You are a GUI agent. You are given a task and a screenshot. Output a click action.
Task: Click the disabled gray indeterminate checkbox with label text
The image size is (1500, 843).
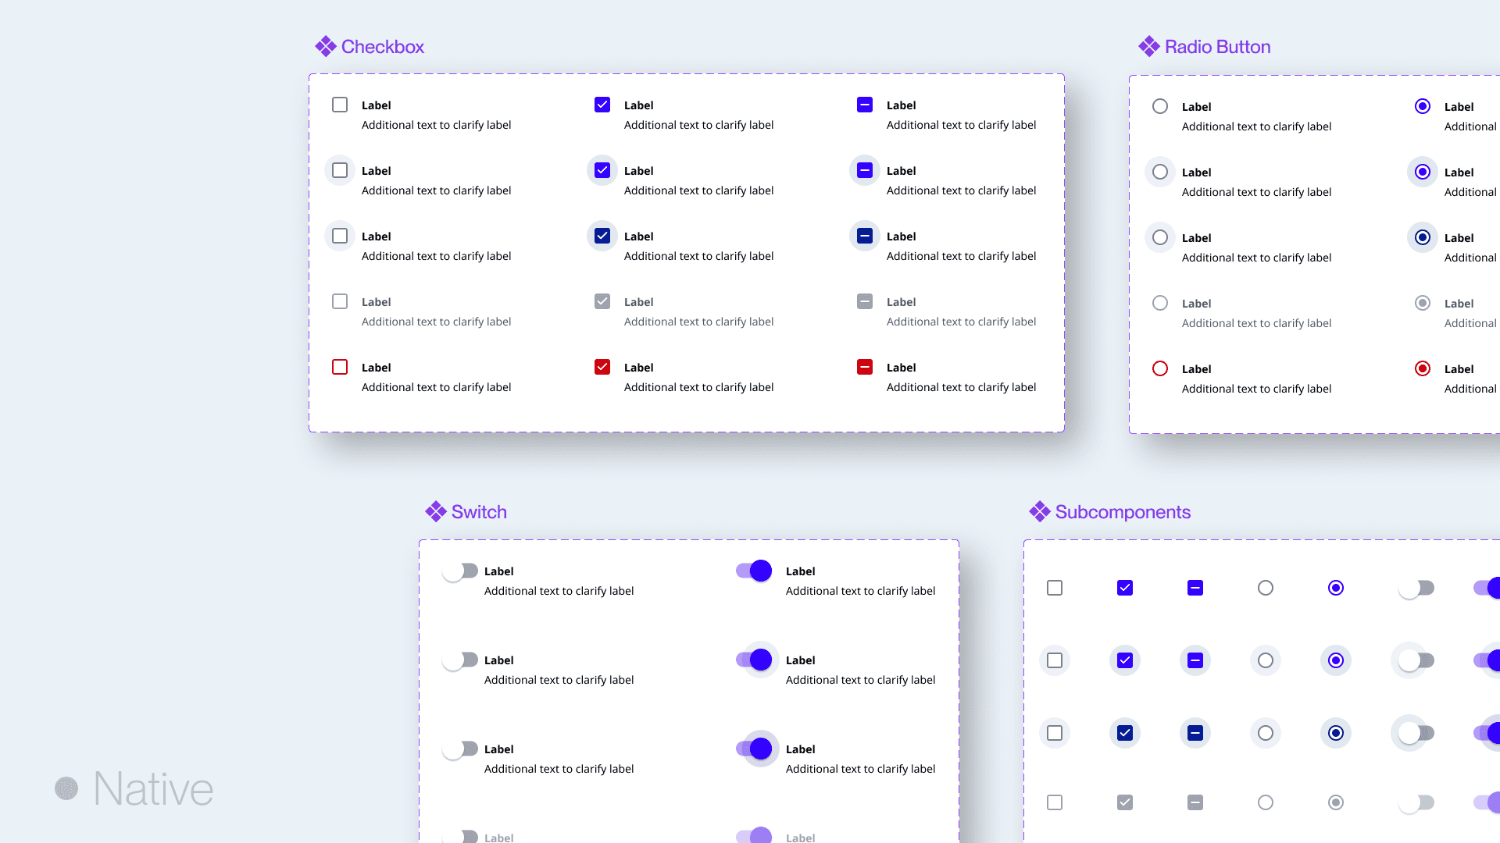pyautogui.click(x=865, y=301)
